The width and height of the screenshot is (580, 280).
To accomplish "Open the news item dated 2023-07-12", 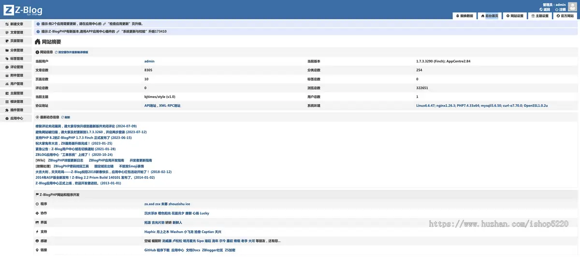I will tap(91, 132).
